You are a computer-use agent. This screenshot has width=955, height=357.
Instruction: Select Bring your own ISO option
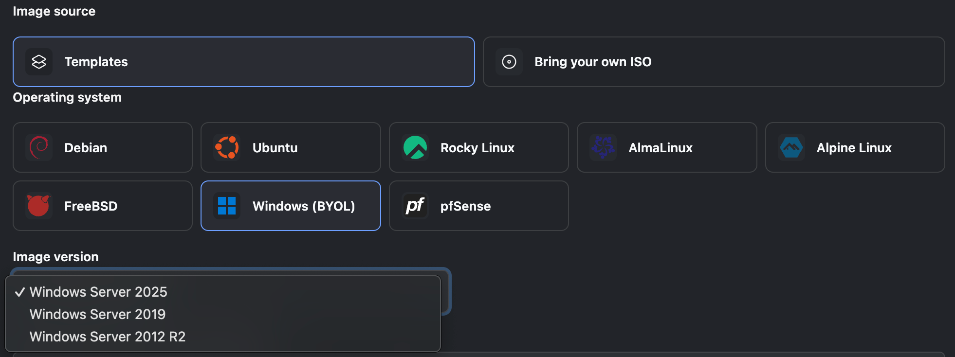714,62
